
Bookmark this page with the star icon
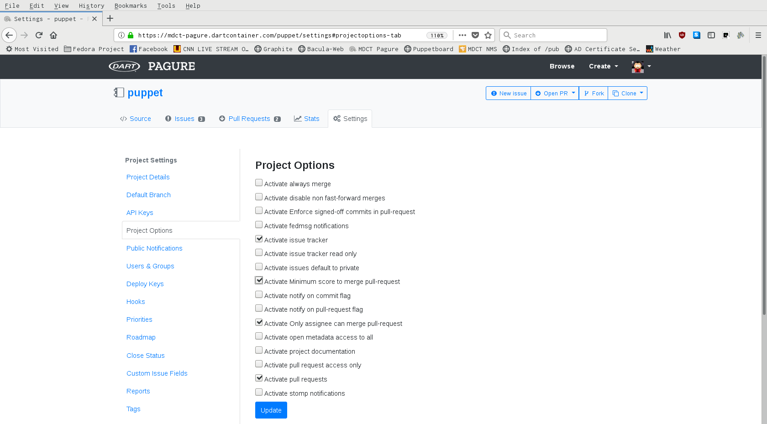tap(488, 35)
